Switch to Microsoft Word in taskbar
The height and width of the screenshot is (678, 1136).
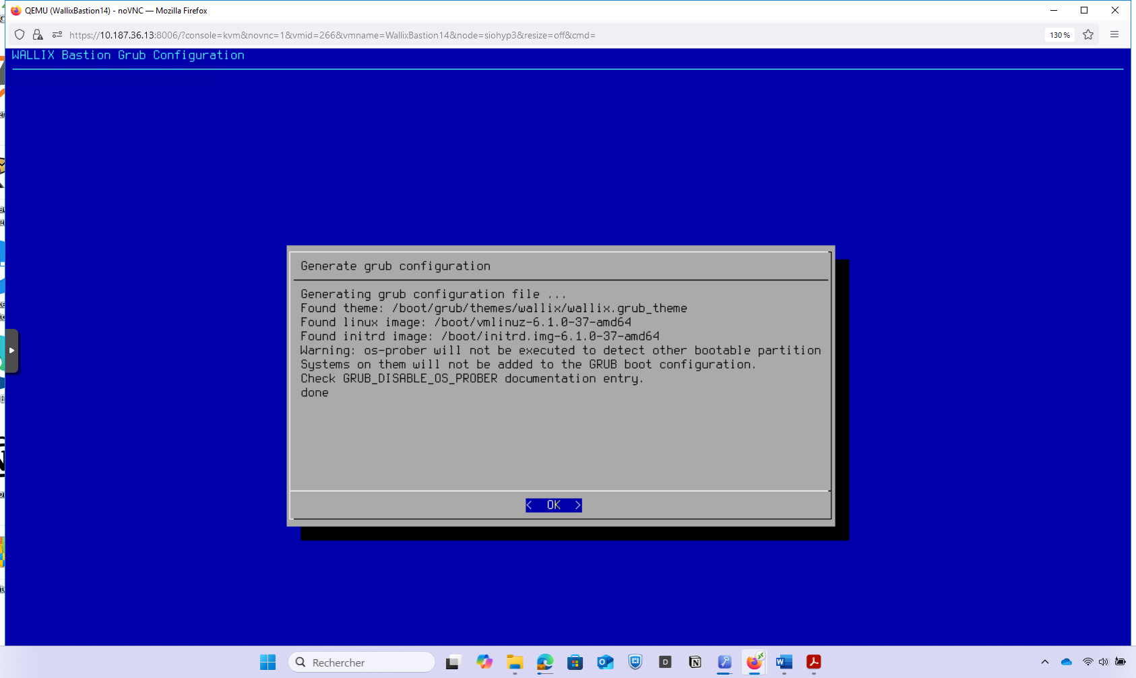(784, 662)
